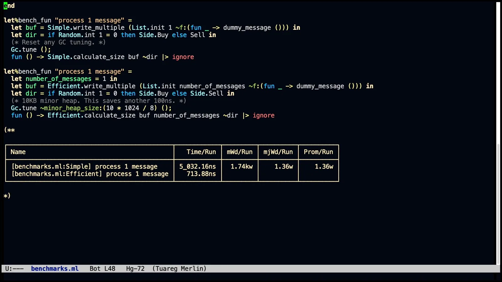Click the 'mjWd/Run' table header
502x282 pixels.
(278, 152)
